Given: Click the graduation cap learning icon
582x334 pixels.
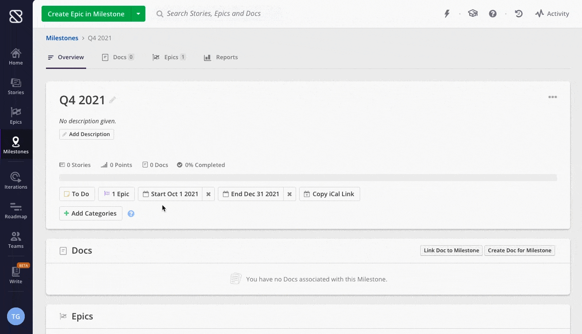Looking at the screenshot, I should [473, 14].
